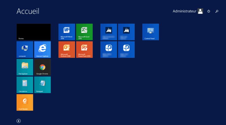Open the Calculatrice tile
Screen dimensions: 226x125
tap(25, 85)
